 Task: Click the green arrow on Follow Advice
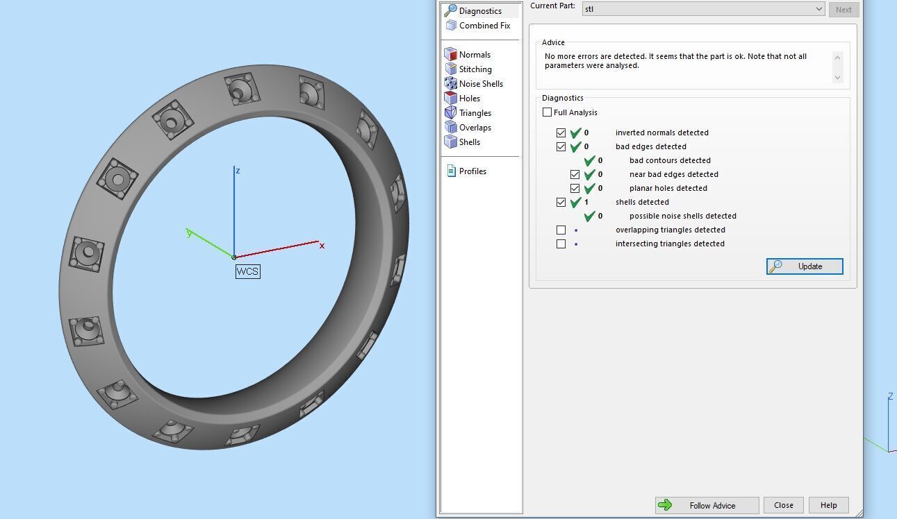coord(665,505)
